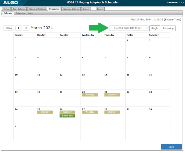Open the Basic Settings tab

pyautogui.click(x=19, y=9)
